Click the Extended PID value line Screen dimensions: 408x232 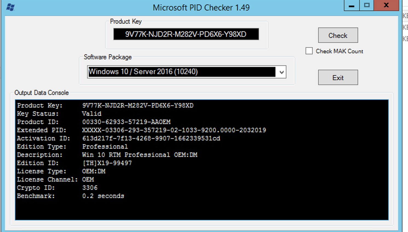tap(174, 130)
